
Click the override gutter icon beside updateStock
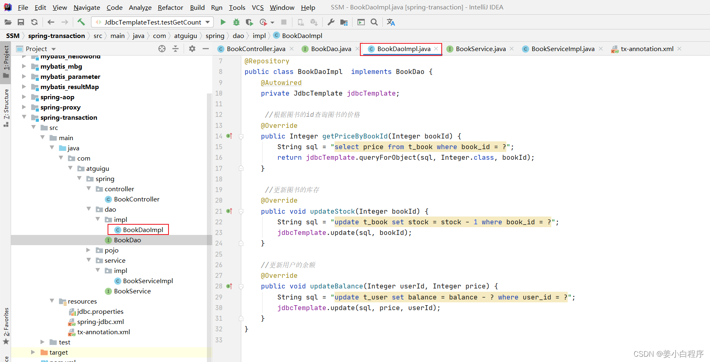(229, 211)
